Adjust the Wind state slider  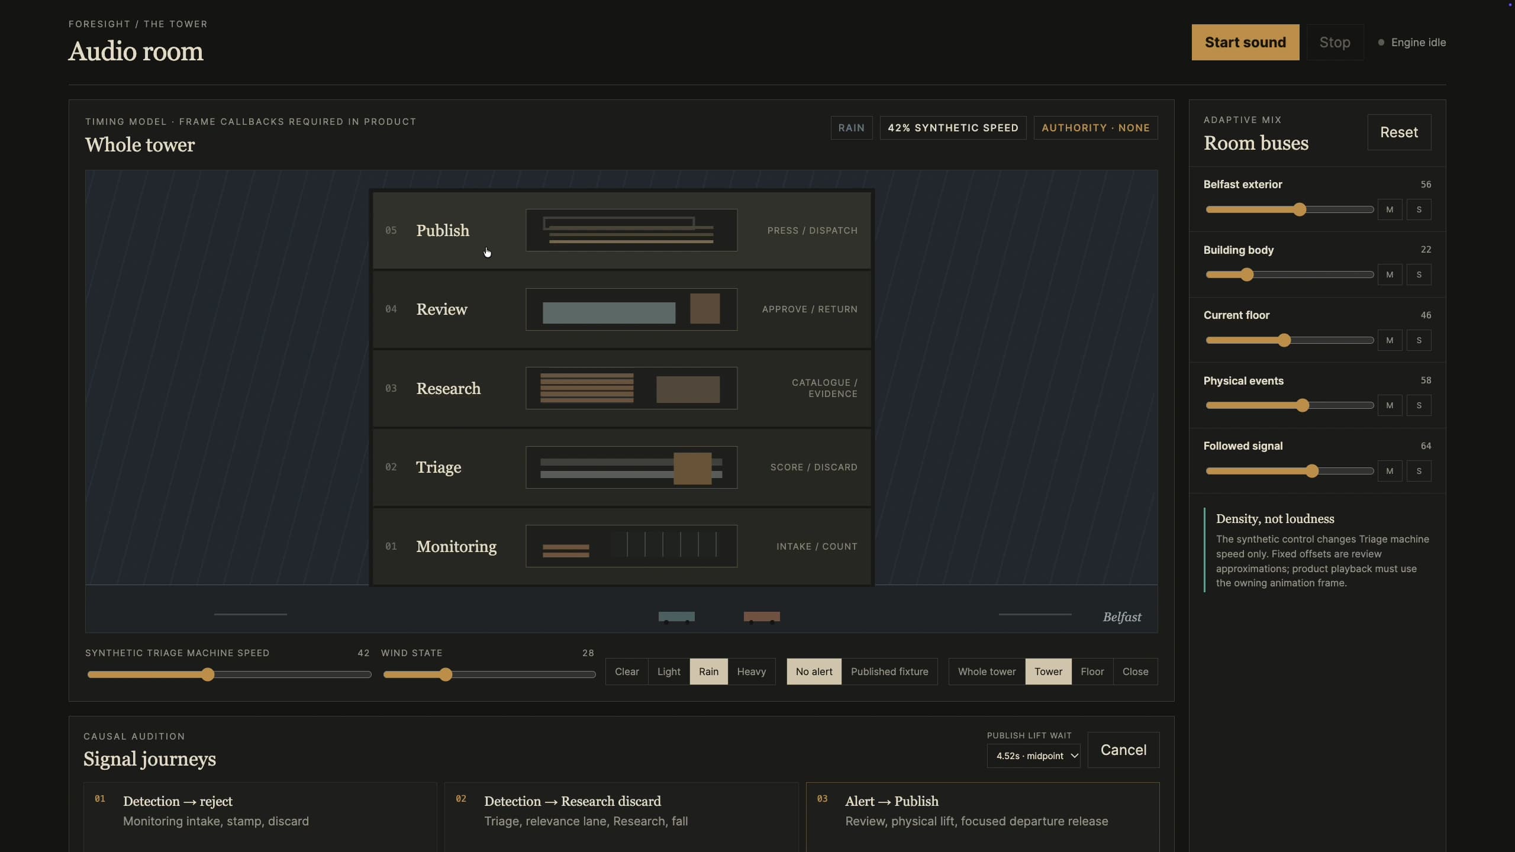pyautogui.click(x=489, y=674)
